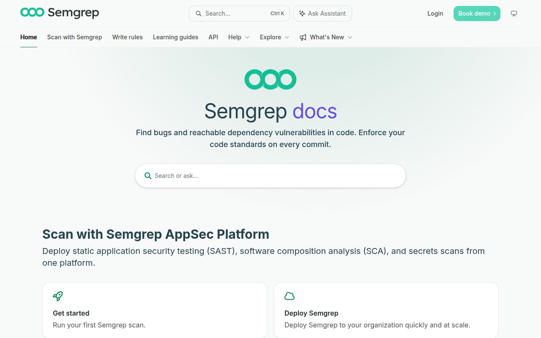
Task: Click the cloud icon on the Deploy Semgrep card
Action: pos(290,296)
